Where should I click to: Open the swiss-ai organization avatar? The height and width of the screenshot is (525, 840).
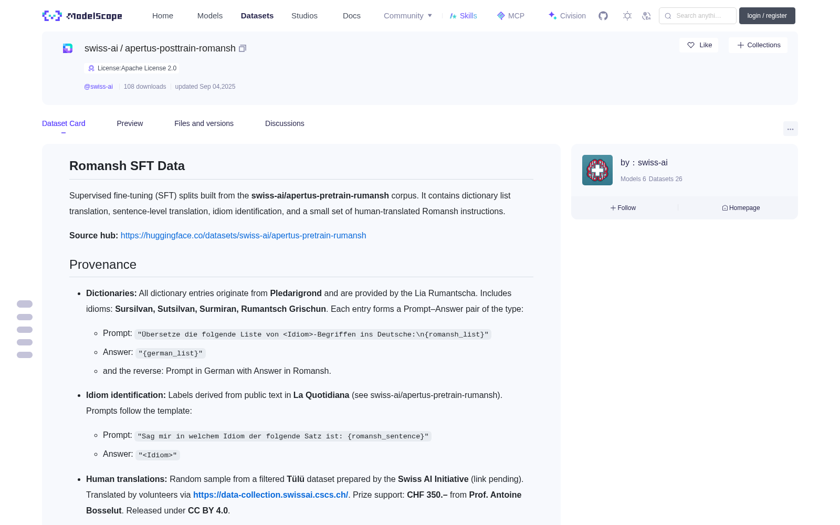click(x=597, y=170)
